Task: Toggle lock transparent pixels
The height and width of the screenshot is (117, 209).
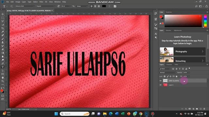Action: click(x=165, y=76)
